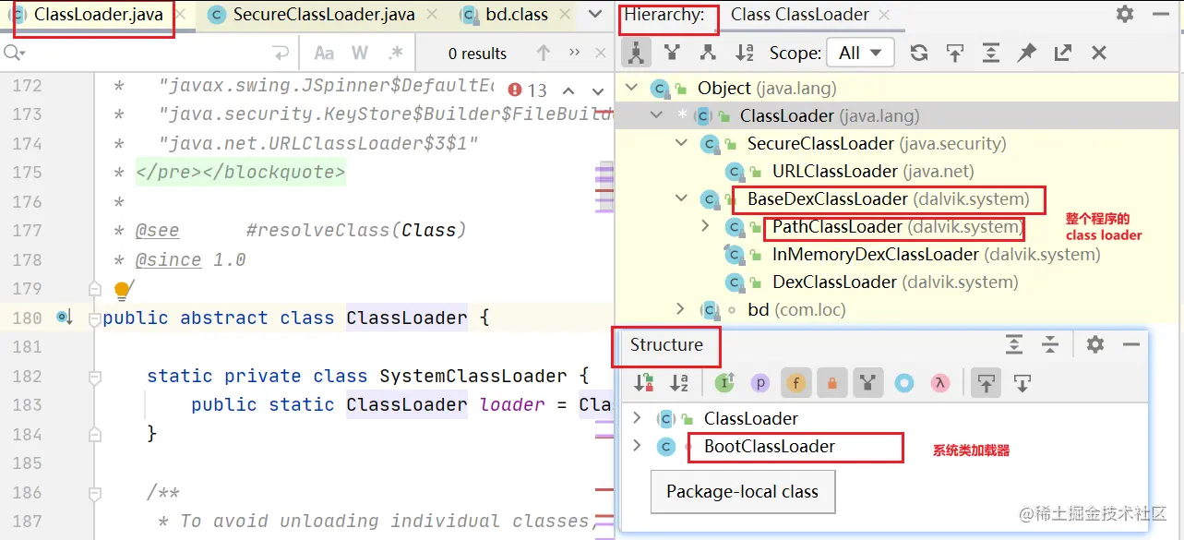Fold the SystemClassLoader class at line 182

(94, 377)
